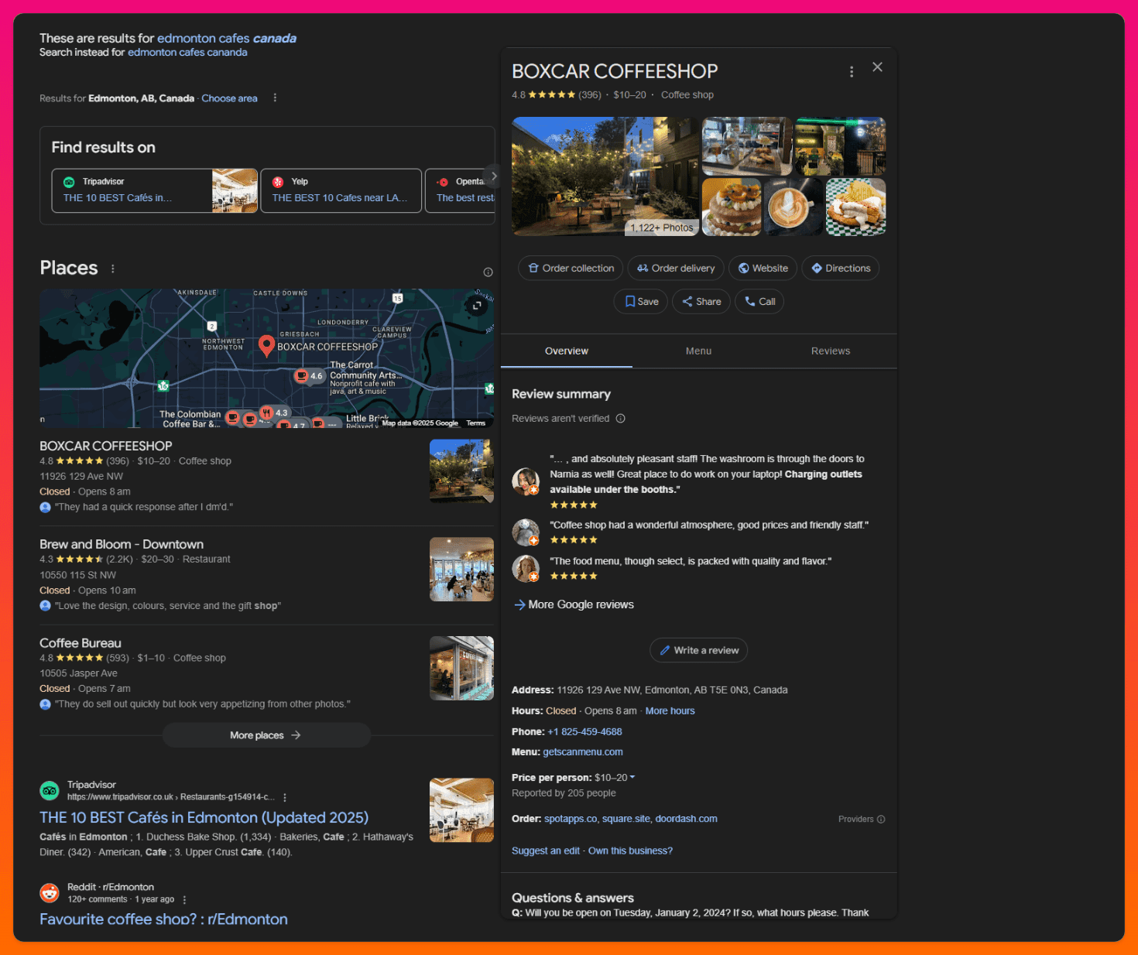Image resolution: width=1138 pixels, height=955 pixels.
Task: Open the three-dot menu beside BOXCAR COFFEESHOP title
Action: [x=852, y=71]
